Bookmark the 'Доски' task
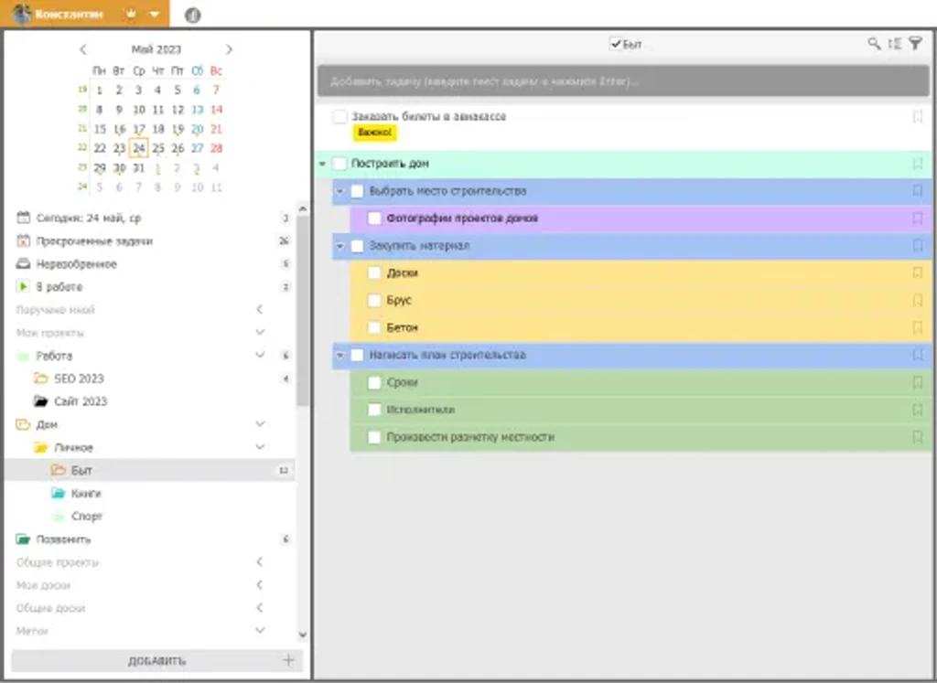Image resolution: width=937 pixels, height=683 pixels. click(918, 272)
